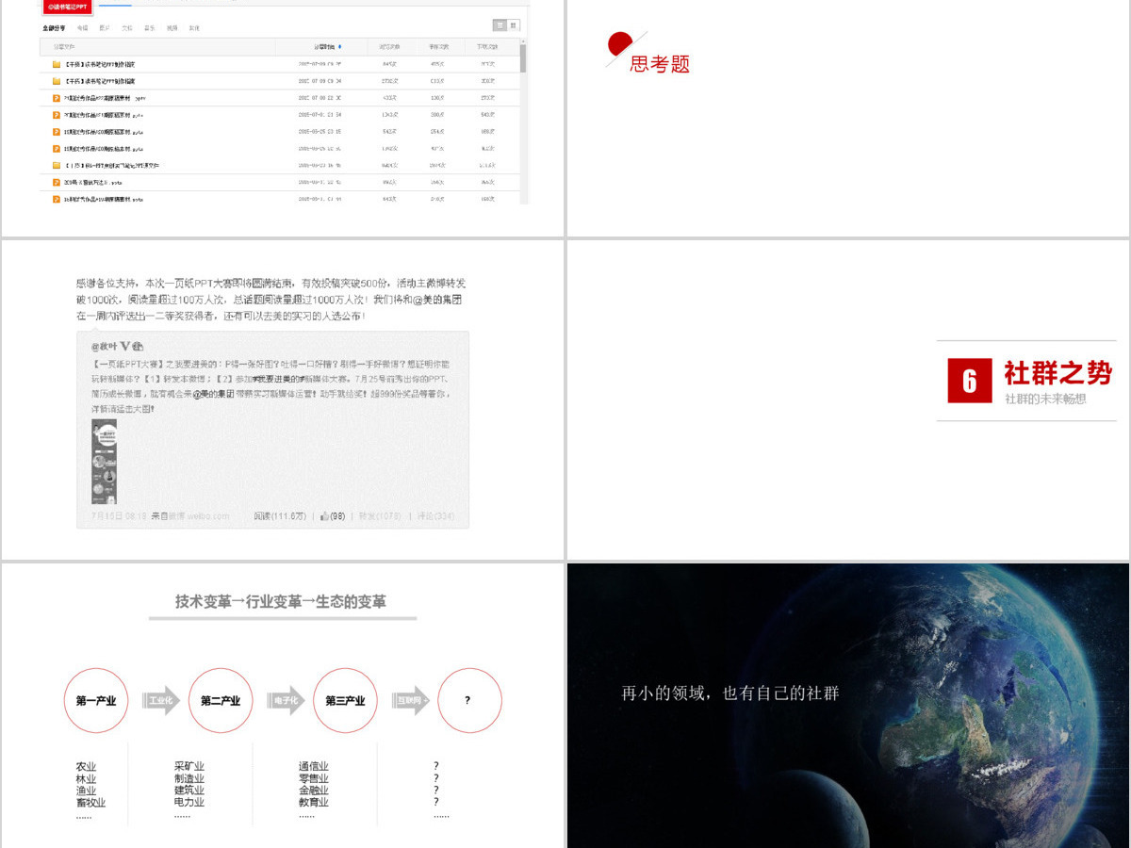
Task: Click the 农业 list entry
Action: pyautogui.click(x=86, y=767)
